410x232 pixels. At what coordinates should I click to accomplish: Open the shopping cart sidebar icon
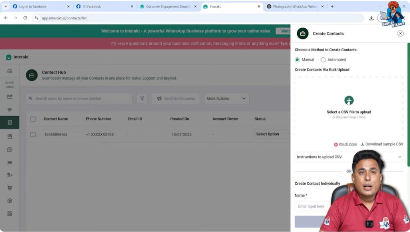[10, 188]
